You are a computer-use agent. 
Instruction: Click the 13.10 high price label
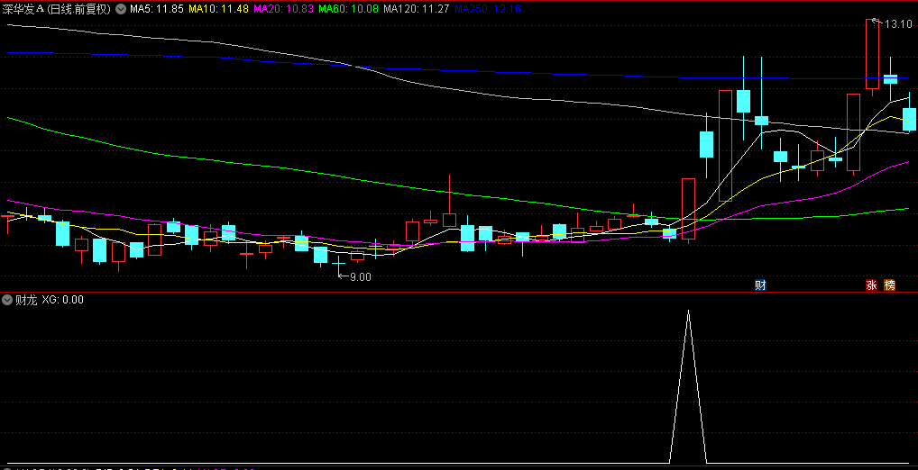(898, 24)
